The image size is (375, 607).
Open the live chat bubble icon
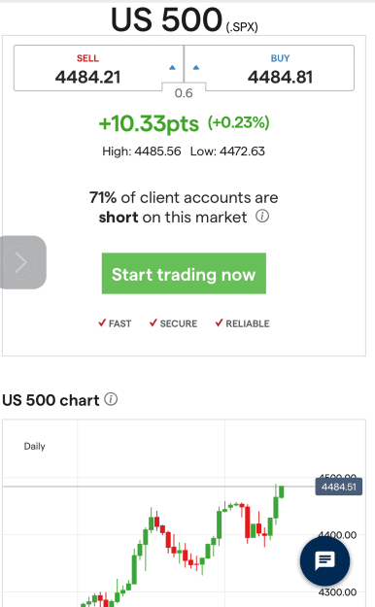click(324, 560)
